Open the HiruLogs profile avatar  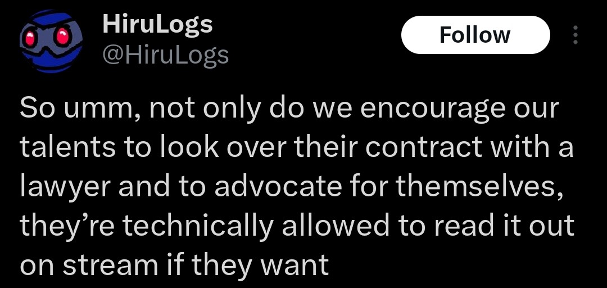pos(51,42)
